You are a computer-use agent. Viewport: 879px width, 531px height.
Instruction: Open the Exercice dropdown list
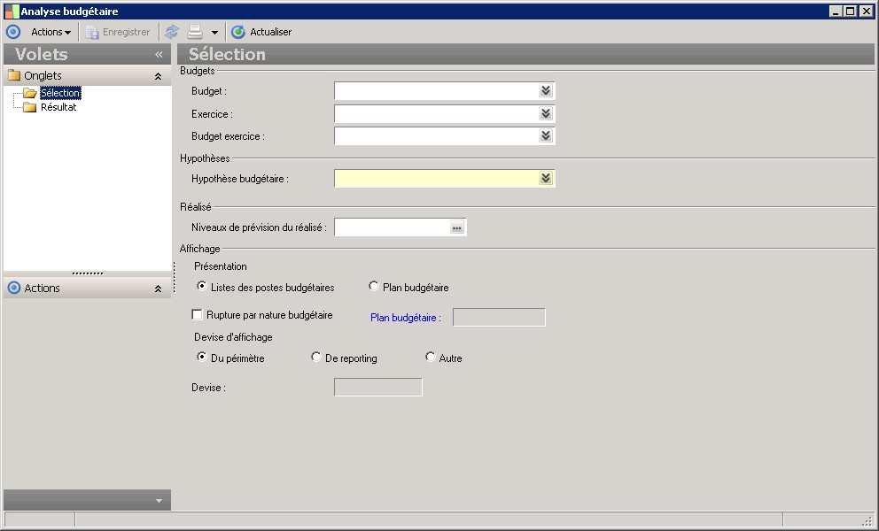pos(546,113)
